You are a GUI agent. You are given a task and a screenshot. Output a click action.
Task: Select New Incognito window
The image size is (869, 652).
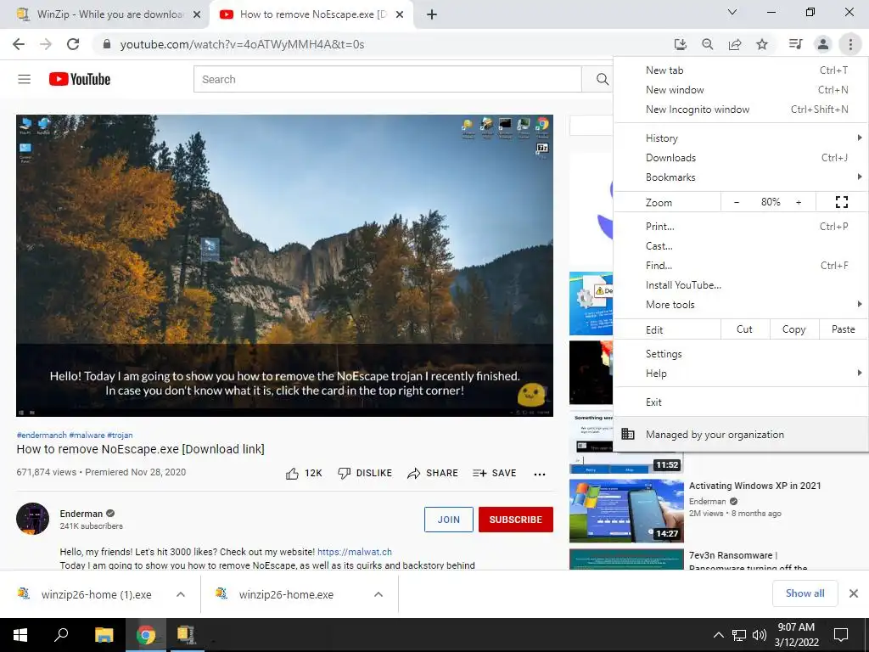click(740, 110)
